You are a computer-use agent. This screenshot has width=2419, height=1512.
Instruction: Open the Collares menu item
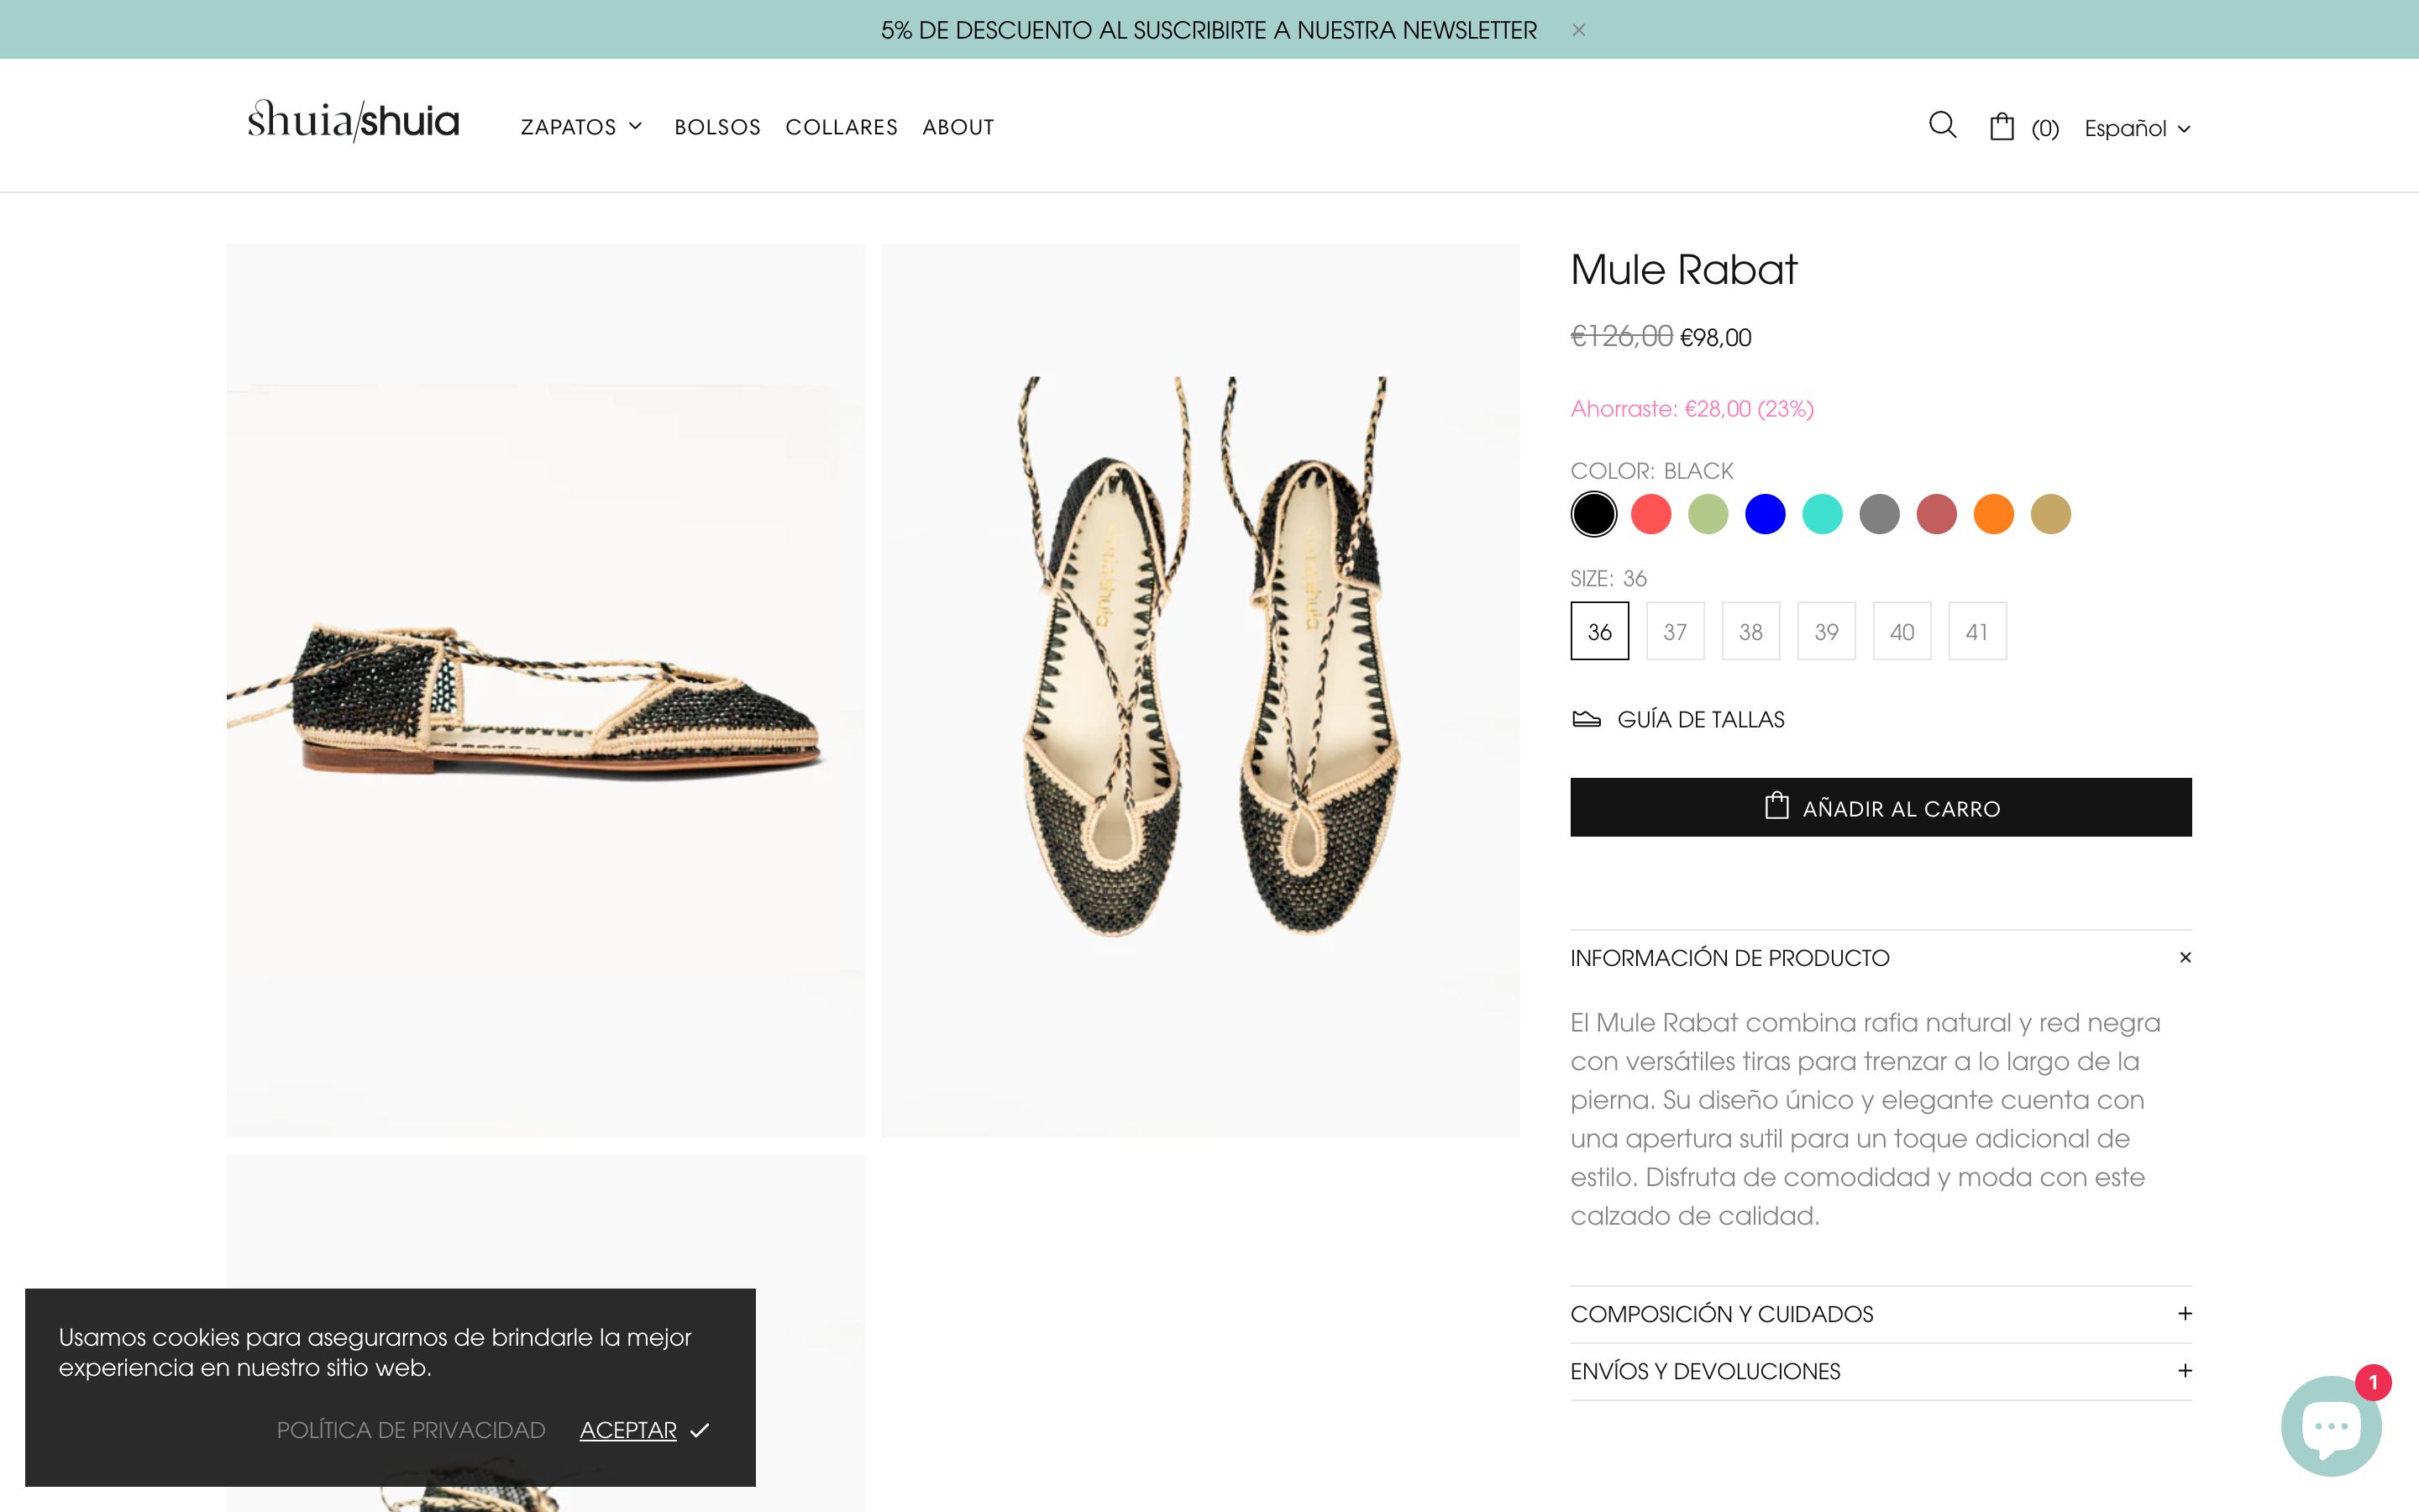coord(842,127)
